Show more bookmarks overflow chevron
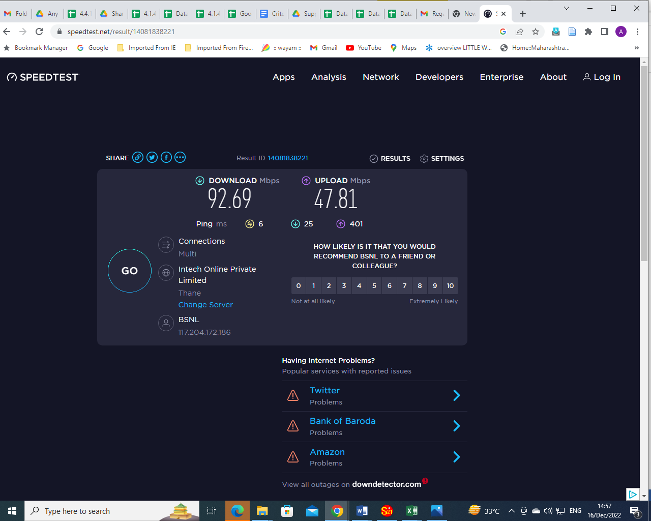This screenshot has height=521, width=651. [636, 48]
